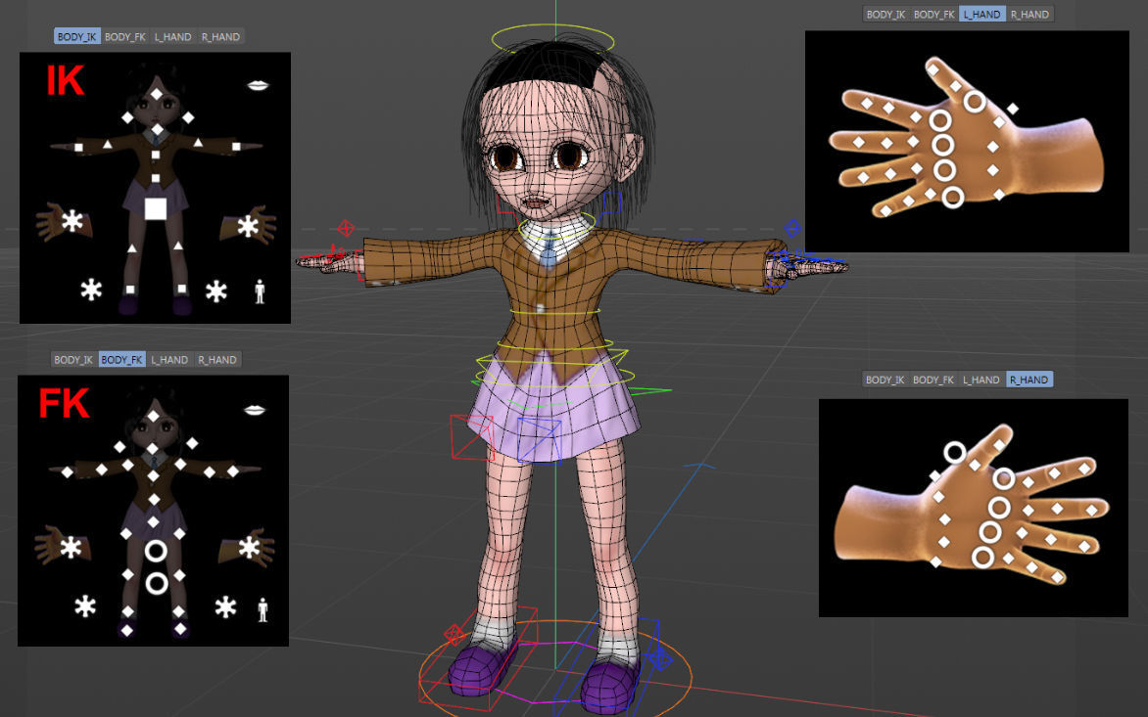Click the left snowflake foot control in IK picker
This screenshot has height=717, width=1148.
[90, 291]
